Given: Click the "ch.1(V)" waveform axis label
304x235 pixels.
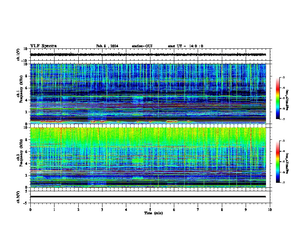Looking at the screenshot, I should pyautogui.click(x=18, y=55).
